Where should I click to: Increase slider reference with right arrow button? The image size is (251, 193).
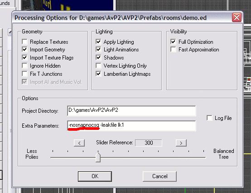click(x=181, y=143)
